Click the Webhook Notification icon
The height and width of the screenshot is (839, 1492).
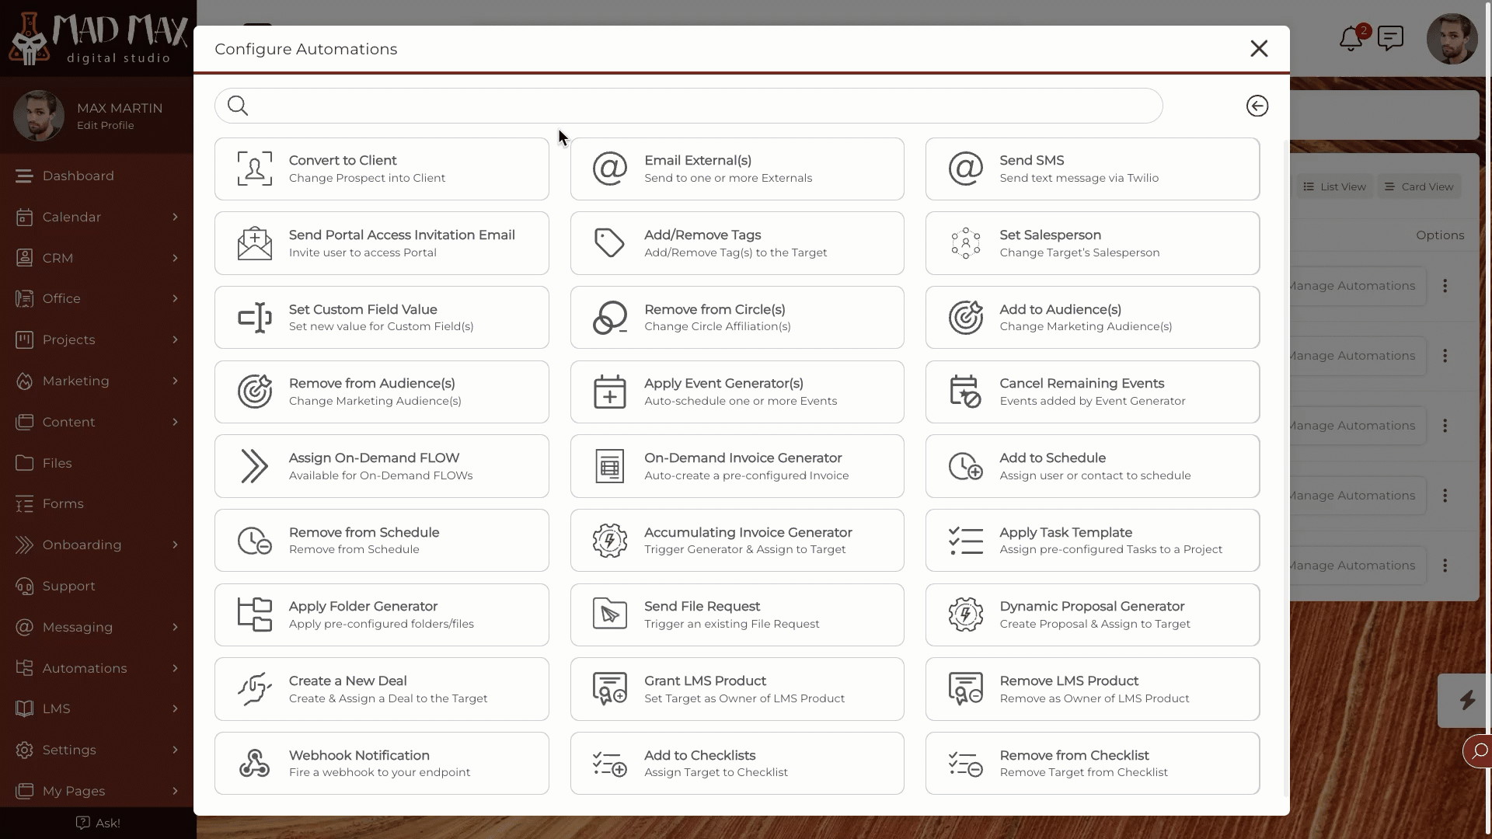(x=254, y=763)
